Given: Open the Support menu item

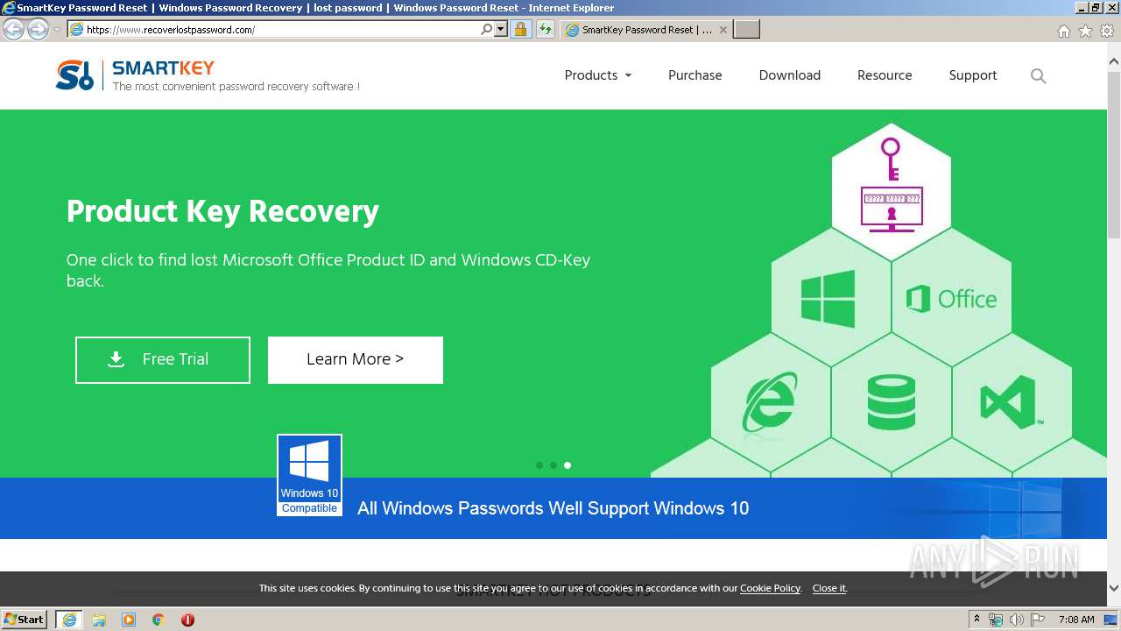Looking at the screenshot, I should (x=973, y=75).
